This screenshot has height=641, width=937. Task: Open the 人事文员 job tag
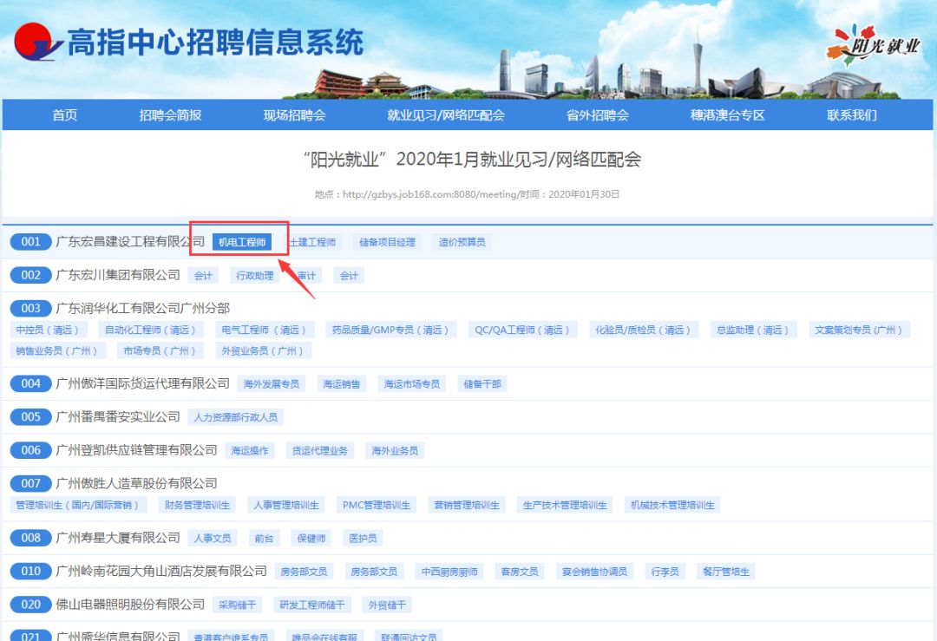click(x=213, y=539)
